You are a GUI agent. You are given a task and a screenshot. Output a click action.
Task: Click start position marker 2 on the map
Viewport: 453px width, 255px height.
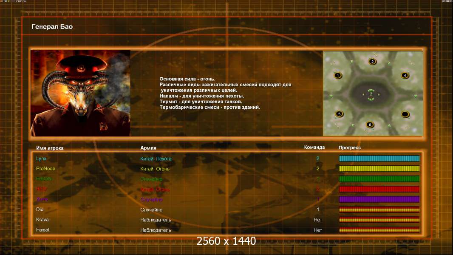[372, 62]
